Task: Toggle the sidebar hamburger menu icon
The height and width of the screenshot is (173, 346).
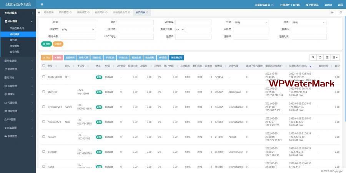Action: click(x=42, y=5)
